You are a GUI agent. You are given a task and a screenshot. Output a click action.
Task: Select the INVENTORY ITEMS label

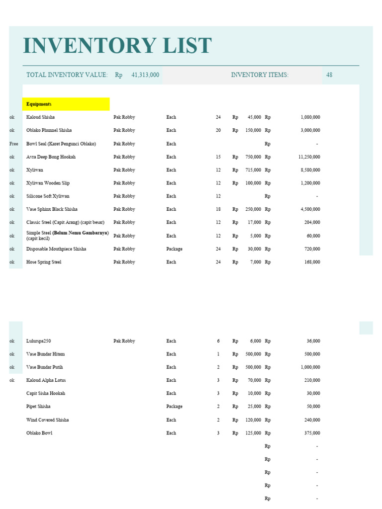260,75
